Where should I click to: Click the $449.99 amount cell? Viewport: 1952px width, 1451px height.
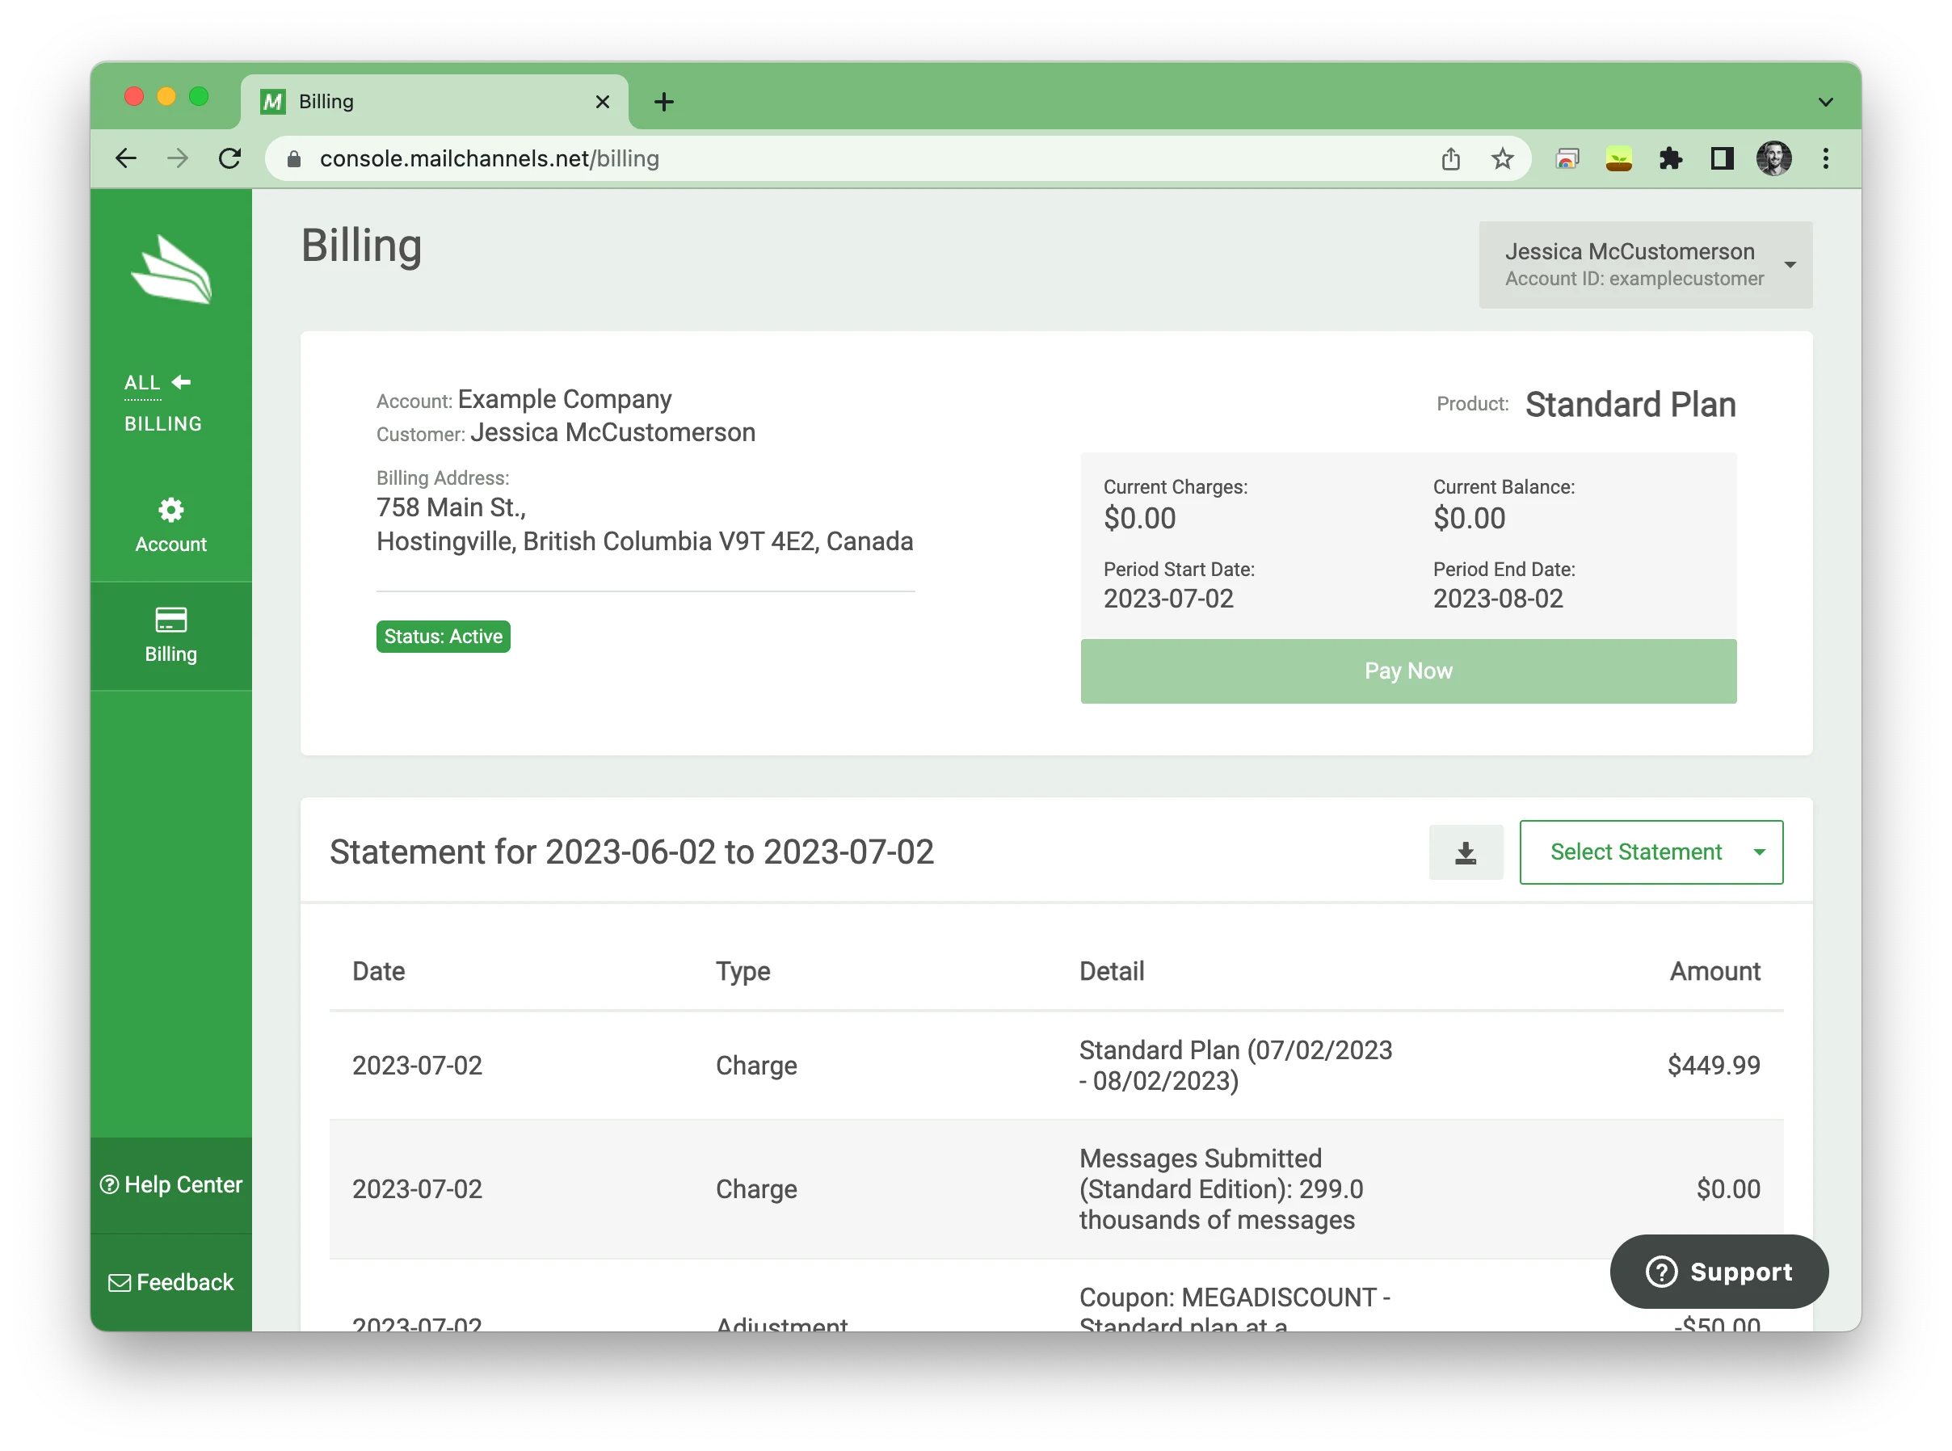pyautogui.click(x=1713, y=1065)
